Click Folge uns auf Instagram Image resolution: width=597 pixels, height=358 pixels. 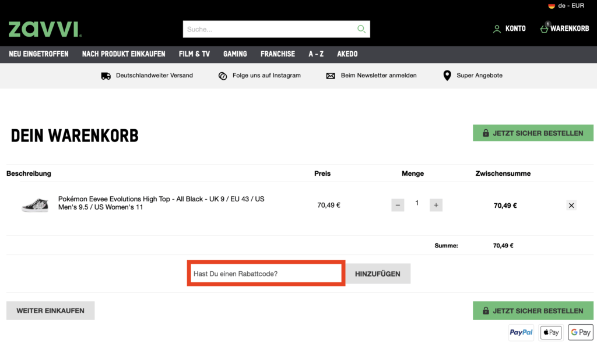click(266, 75)
